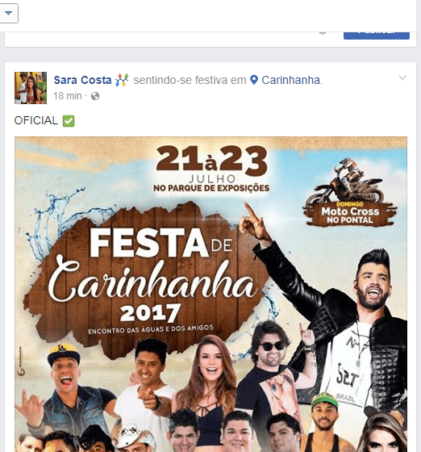The height and width of the screenshot is (452, 421).
Task: Click the 18 min post timestamp
Action: 68,96
